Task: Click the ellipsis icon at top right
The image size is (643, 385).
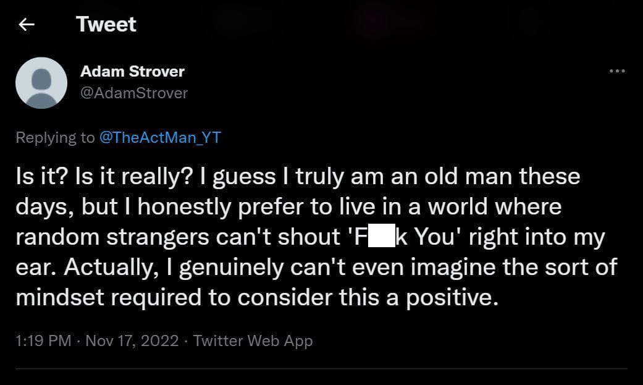Action: pos(617,70)
